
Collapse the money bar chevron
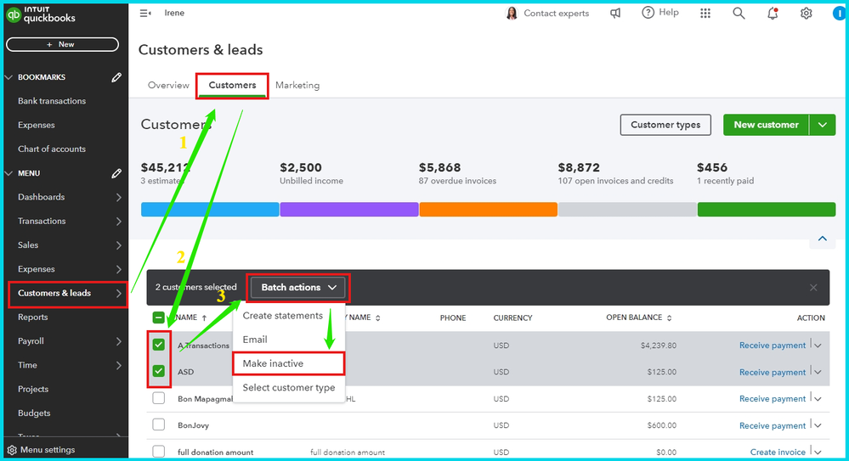click(x=823, y=239)
